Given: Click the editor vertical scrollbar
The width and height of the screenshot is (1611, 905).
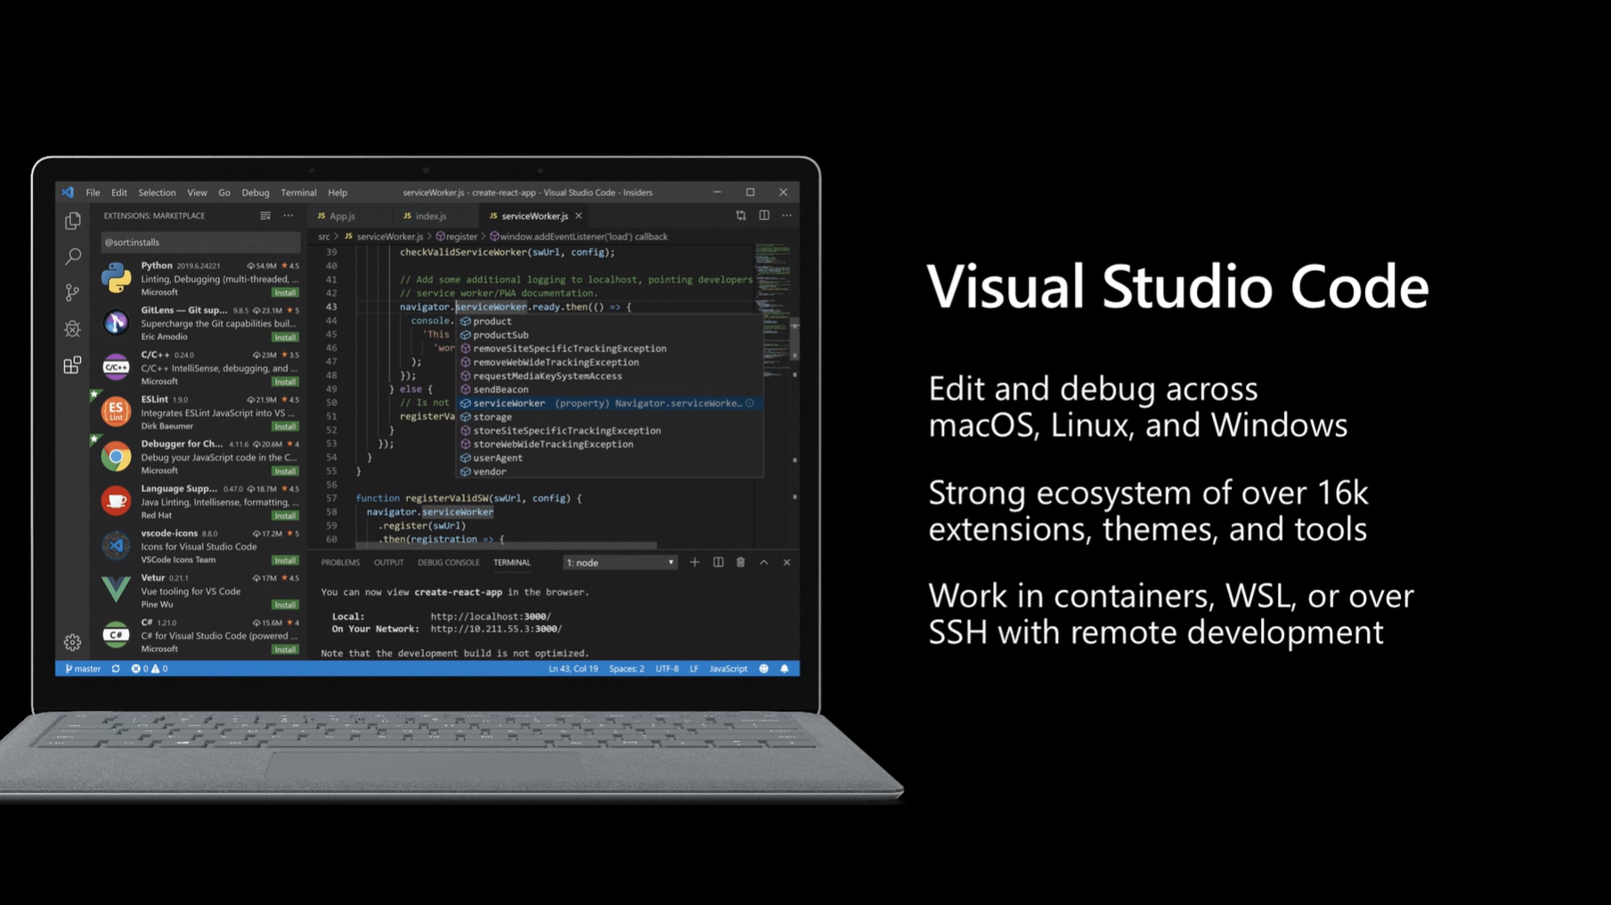Looking at the screenshot, I should pos(795,338).
